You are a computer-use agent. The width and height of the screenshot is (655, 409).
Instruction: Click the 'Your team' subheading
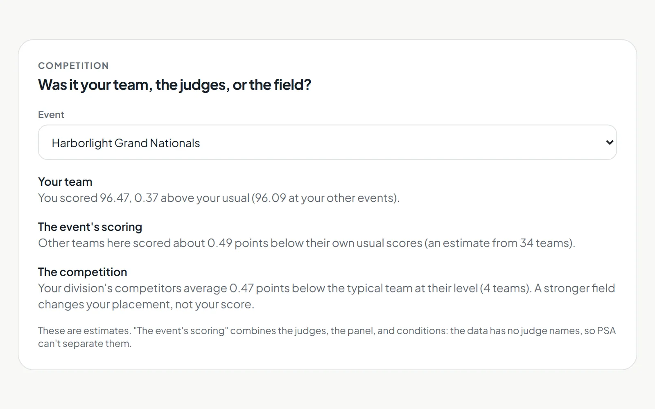[x=65, y=182]
